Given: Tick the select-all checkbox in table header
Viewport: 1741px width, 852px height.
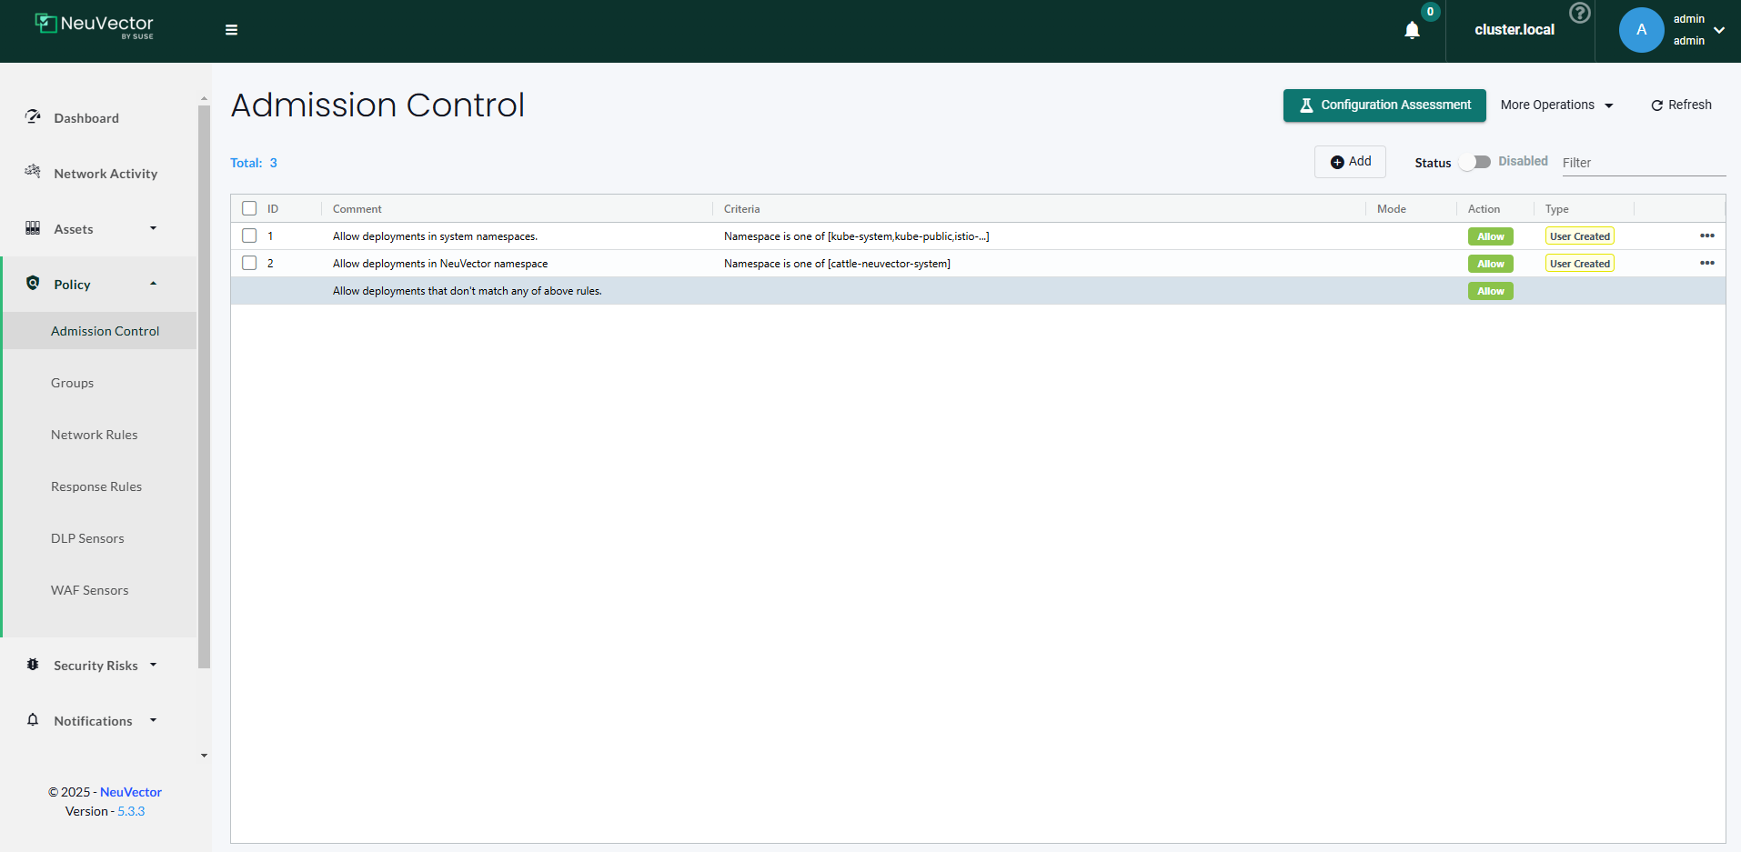Looking at the screenshot, I should (x=249, y=208).
